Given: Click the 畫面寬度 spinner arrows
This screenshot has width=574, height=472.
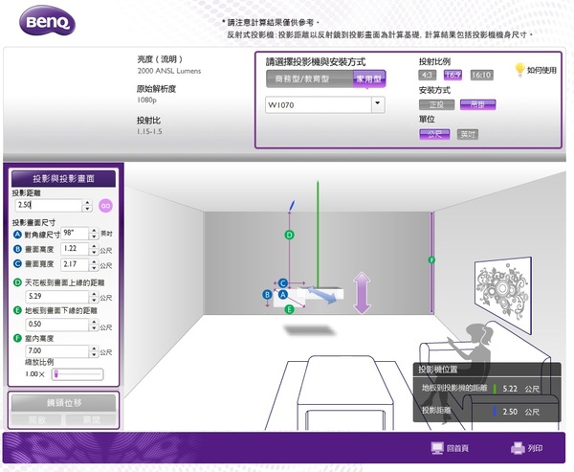Looking at the screenshot, I should (94, 264).
